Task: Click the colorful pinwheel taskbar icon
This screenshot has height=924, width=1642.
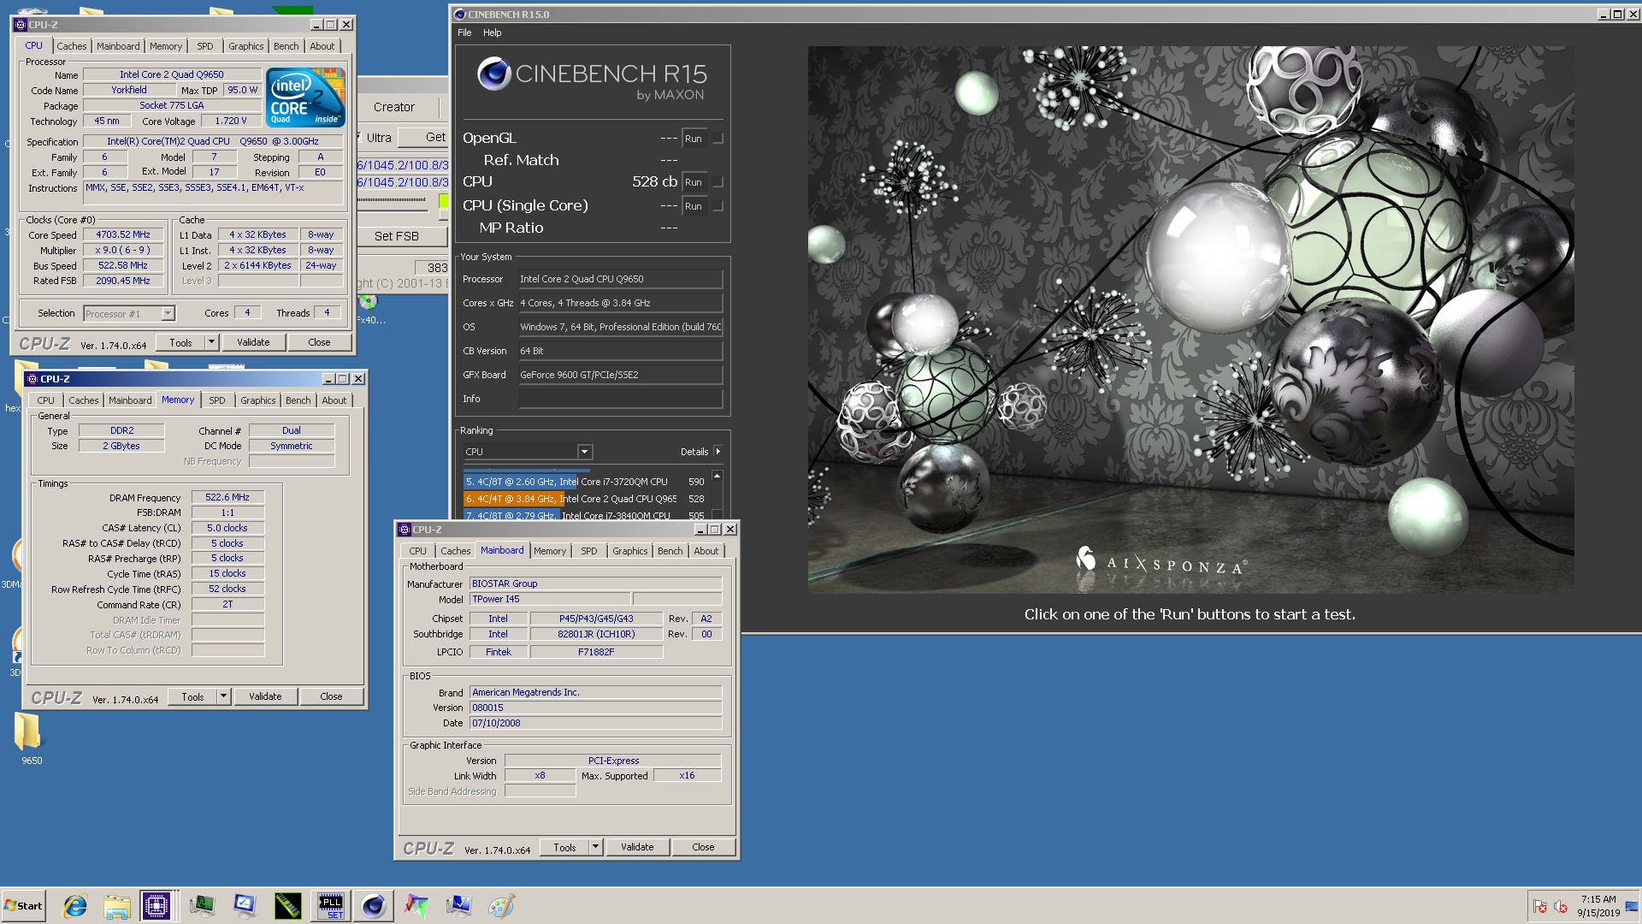Action: 416,906
